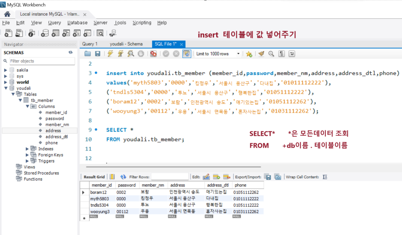Toggle continue-on-error script execution icon
Screen dimensions: 402x235
pyautogui.click(x=153, y=54)
